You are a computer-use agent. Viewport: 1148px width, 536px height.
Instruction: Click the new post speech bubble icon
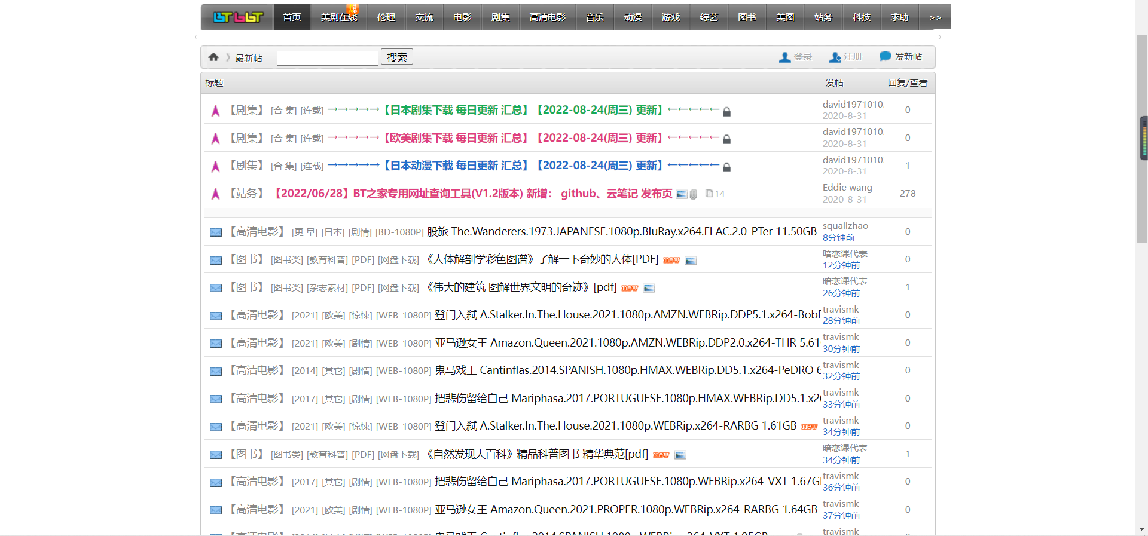click(885, 57)
